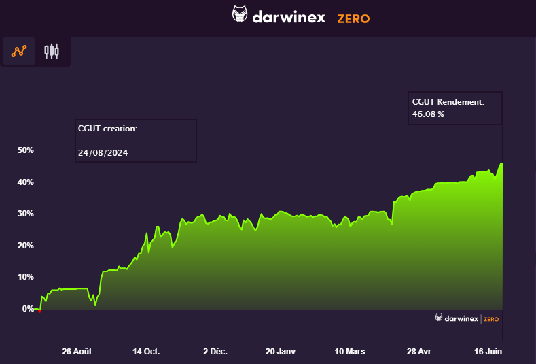Select the '2 Déc.' date label
This screenshot has width=536, height=364.
[215, 352]
